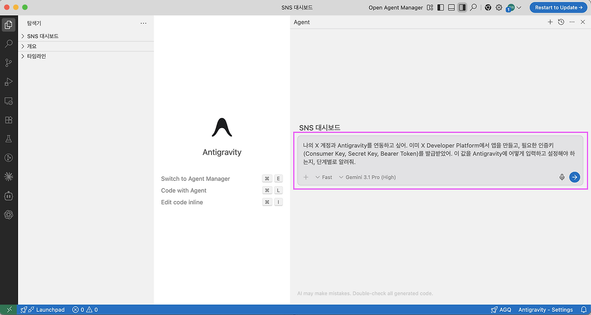Click the remote window indicator in status bar

point(9,309)
